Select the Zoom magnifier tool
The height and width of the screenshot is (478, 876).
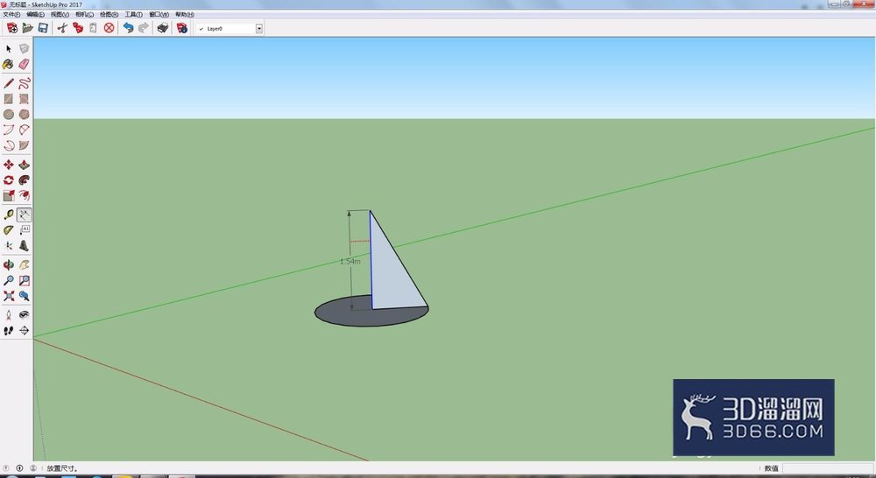[x=9, y=280]
